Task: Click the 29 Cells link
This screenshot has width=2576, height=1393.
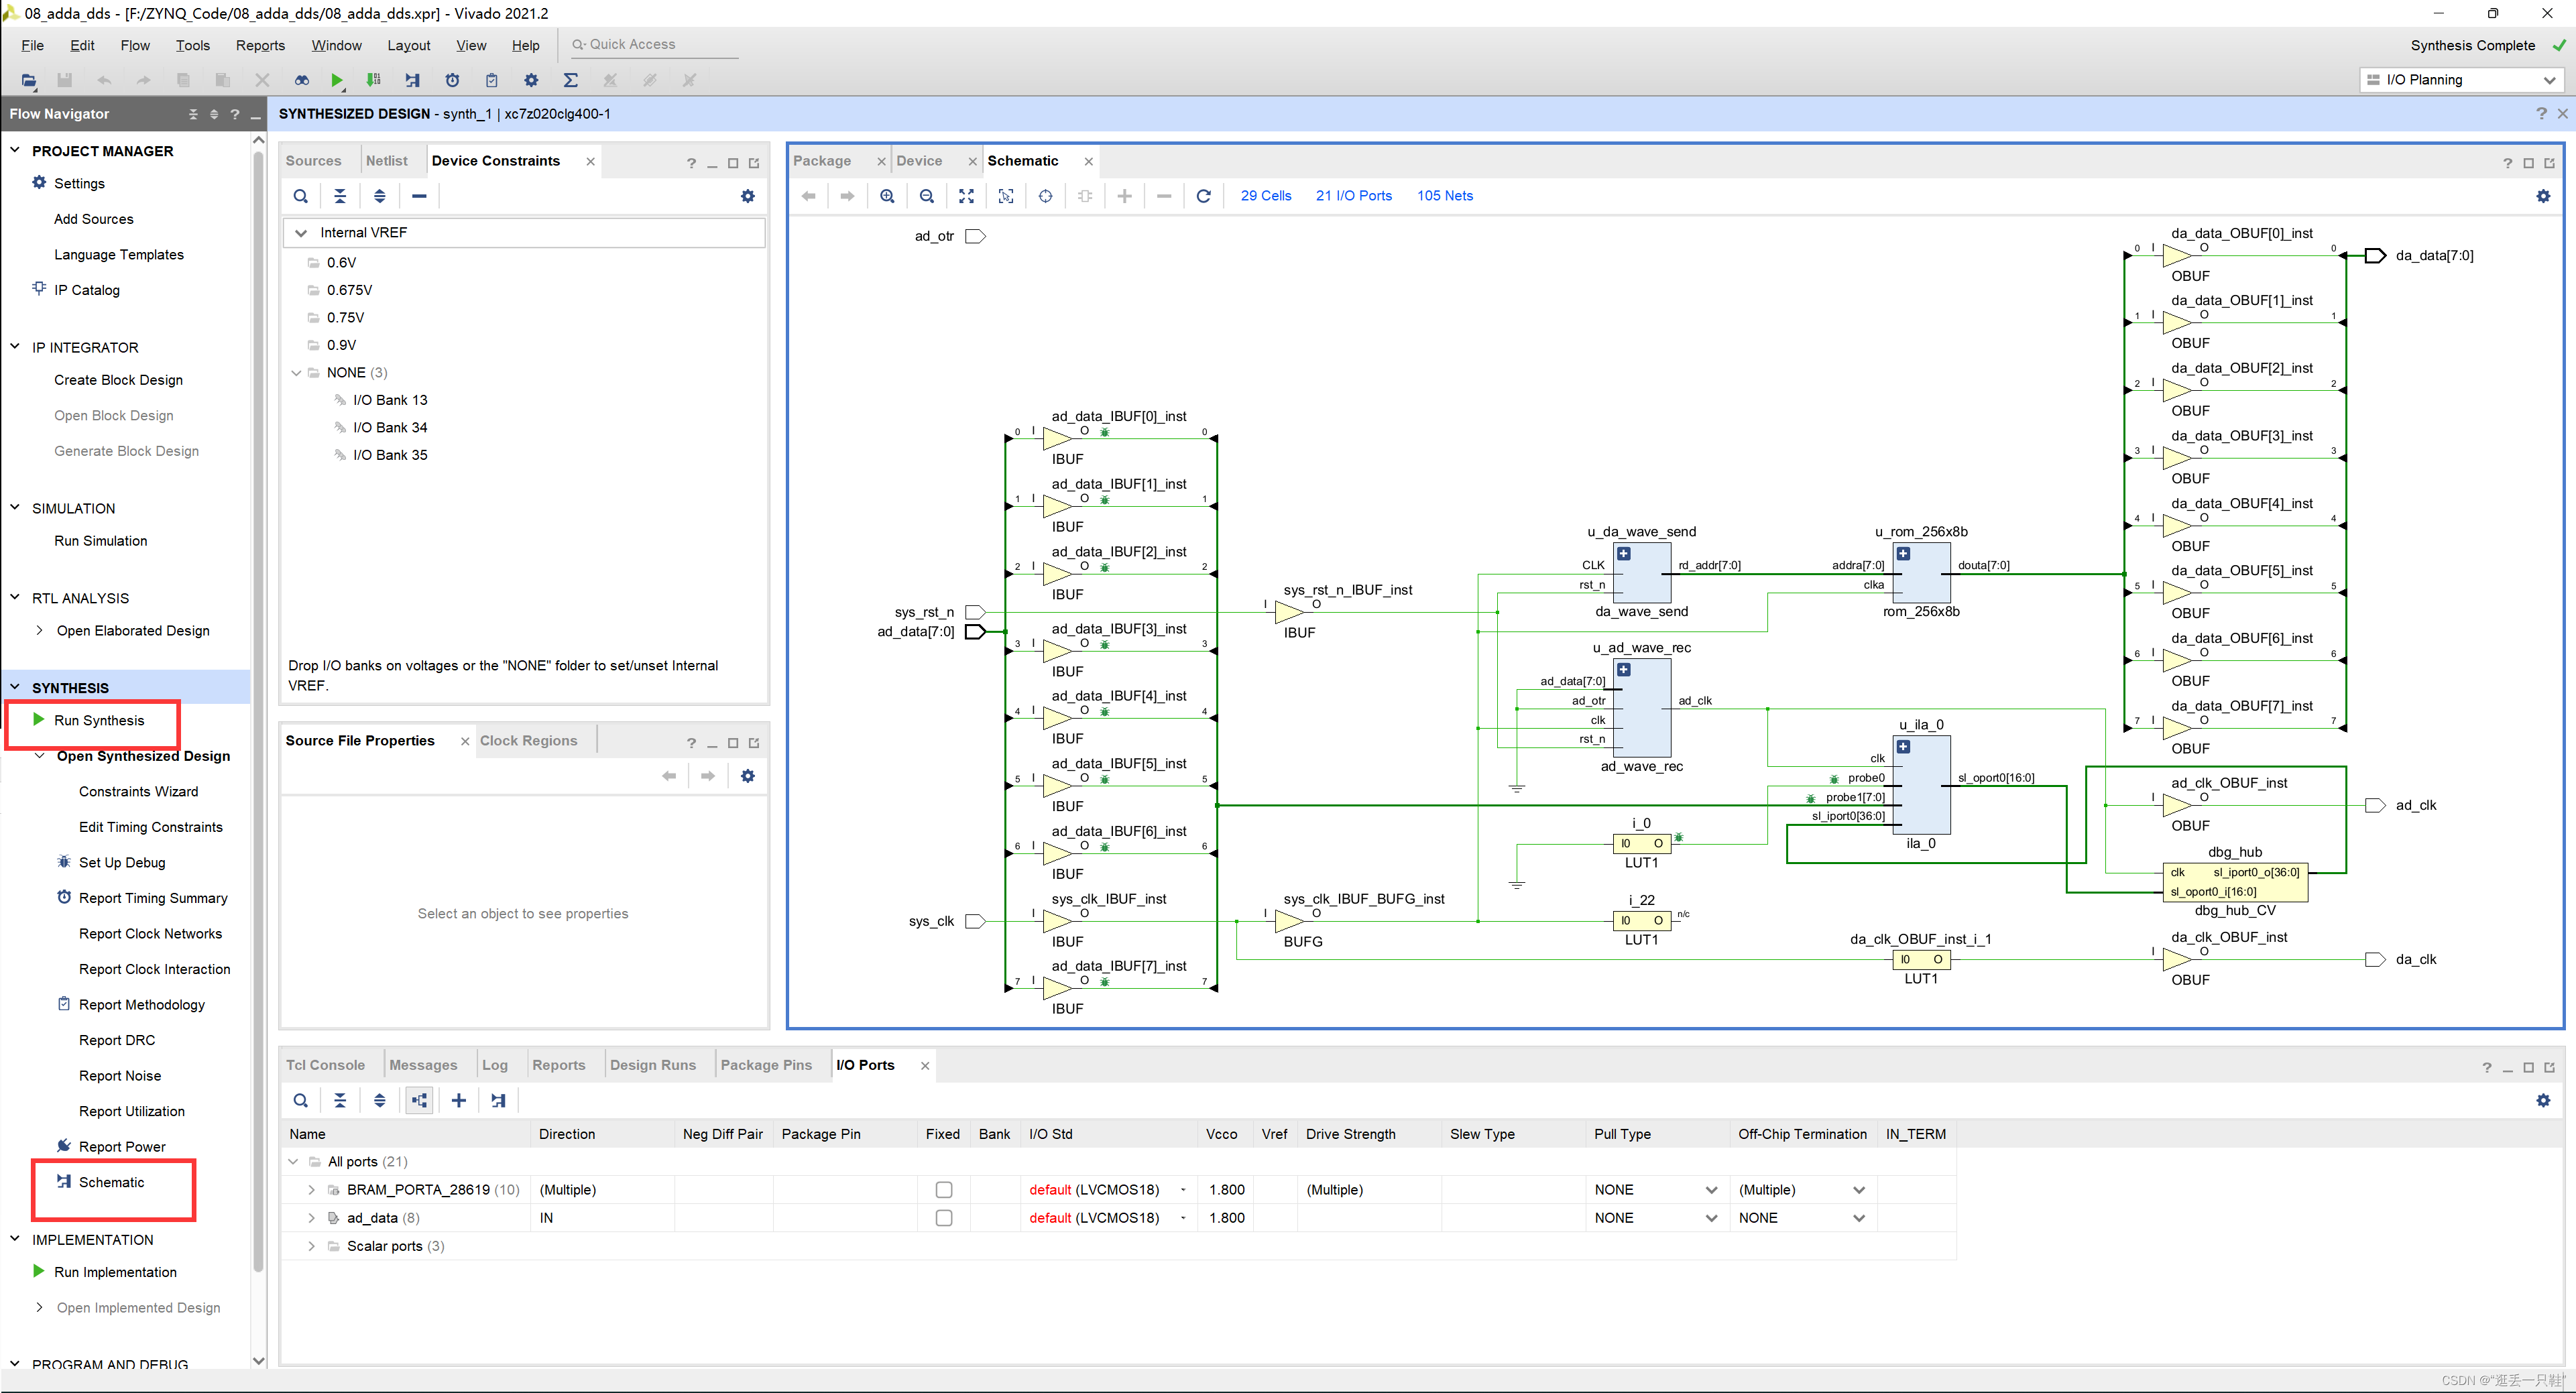Action: click(1265, 196)
